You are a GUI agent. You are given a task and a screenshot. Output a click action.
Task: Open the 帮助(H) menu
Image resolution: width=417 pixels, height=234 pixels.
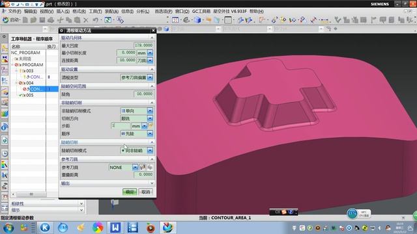[x=257, y=12]
